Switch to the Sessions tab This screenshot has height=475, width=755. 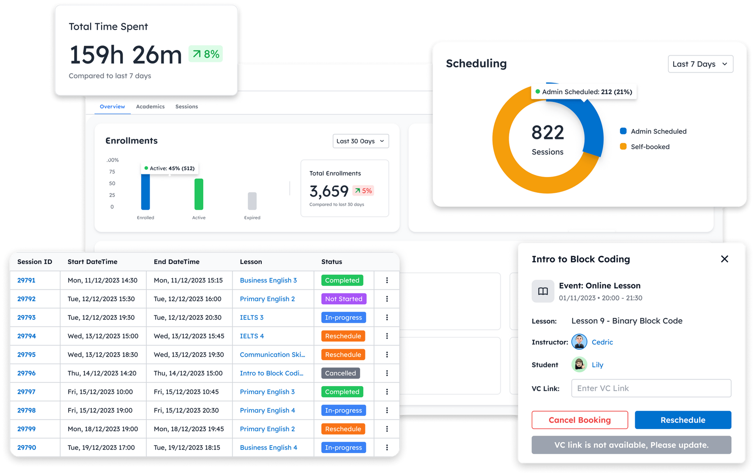(x=186, y=107)
